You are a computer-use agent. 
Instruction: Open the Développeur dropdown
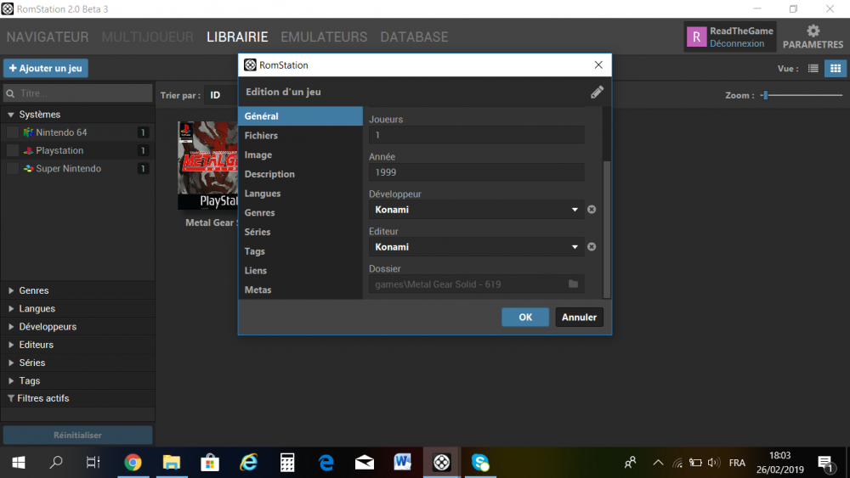pos(575,210)
